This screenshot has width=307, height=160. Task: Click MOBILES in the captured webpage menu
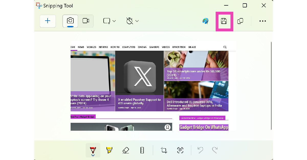pos(91,47)
